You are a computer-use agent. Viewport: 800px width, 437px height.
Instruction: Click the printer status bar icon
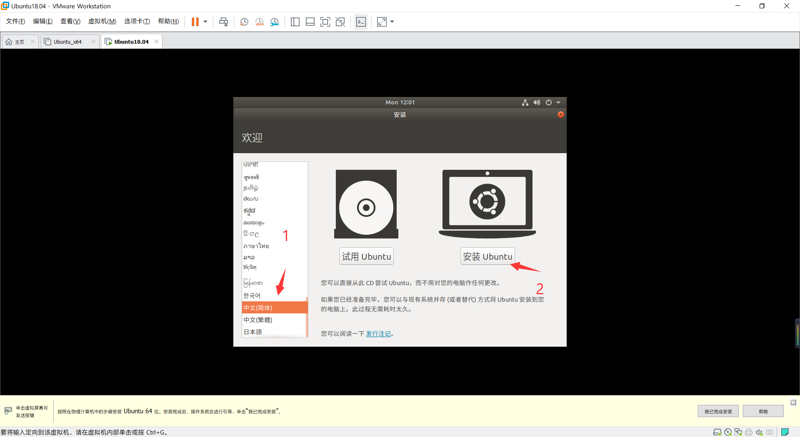click(749, 432)
